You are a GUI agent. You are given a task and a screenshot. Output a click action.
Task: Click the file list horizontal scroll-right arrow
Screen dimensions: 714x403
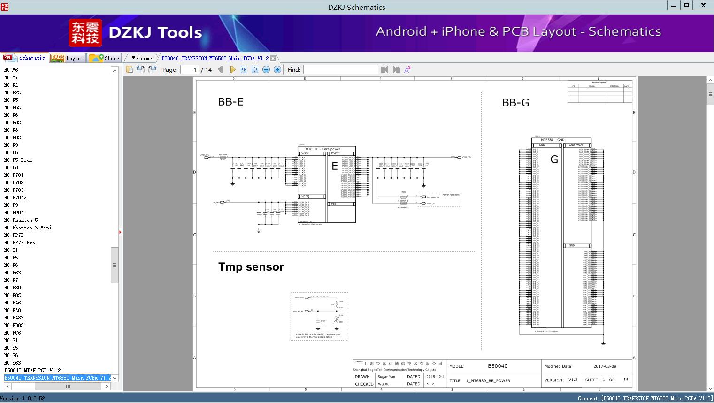107,386
